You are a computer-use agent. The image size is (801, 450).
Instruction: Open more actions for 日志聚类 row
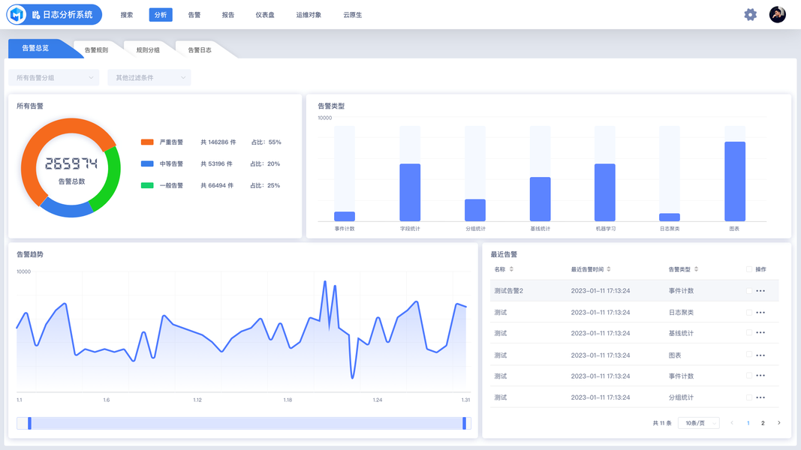pyautogui.click(x=760, y=312)
